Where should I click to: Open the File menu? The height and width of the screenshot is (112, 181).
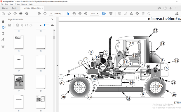click(2, 4)
